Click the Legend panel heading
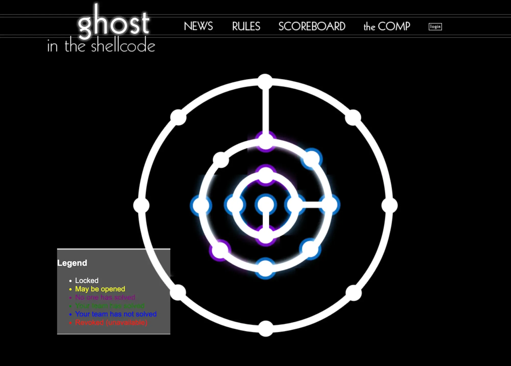511x366 pixels. (x=72, y=263)
